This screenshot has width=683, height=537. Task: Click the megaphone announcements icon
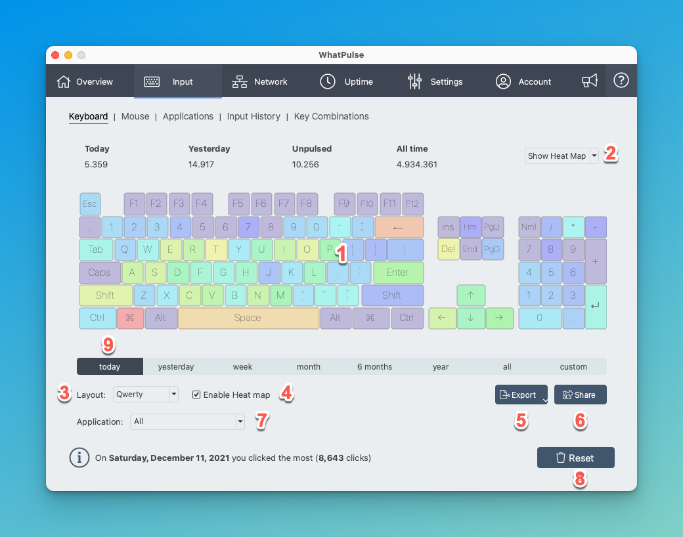click(x=589, y=81)
